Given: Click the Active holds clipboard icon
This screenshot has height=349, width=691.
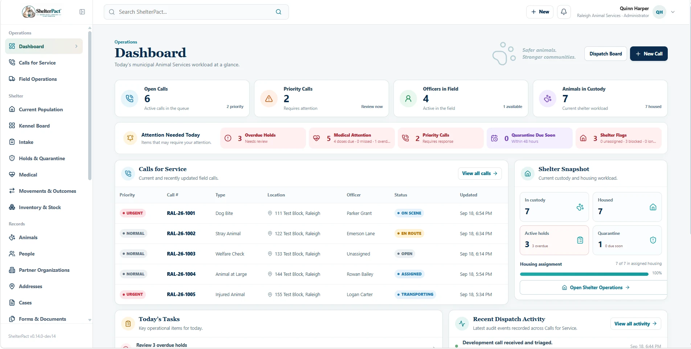Looking at the screenshot, I should coord(580,240).
